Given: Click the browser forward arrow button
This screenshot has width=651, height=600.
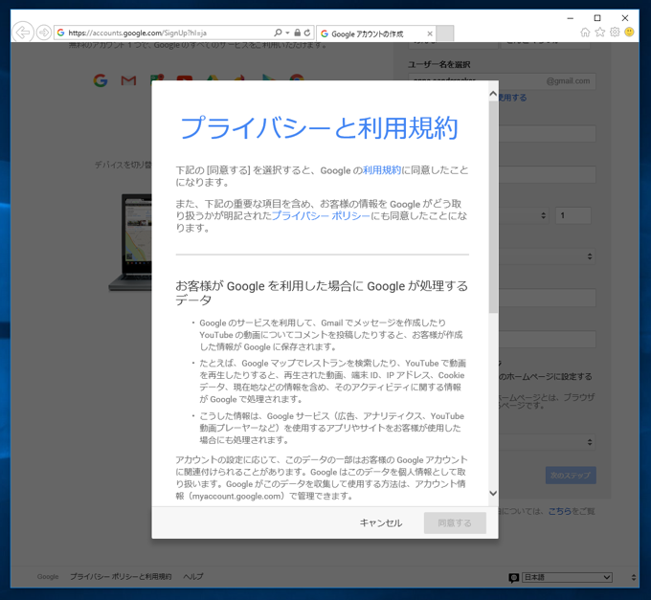Looking at the screenshot, I should 44,33.
